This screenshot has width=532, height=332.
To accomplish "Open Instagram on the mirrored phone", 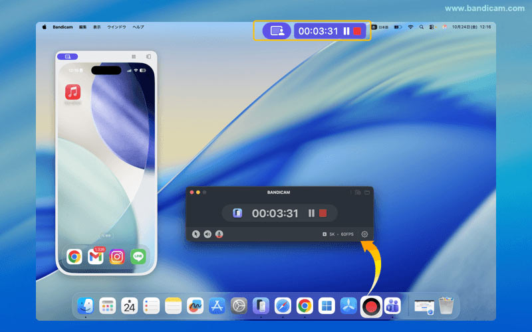I will (117, 256).
